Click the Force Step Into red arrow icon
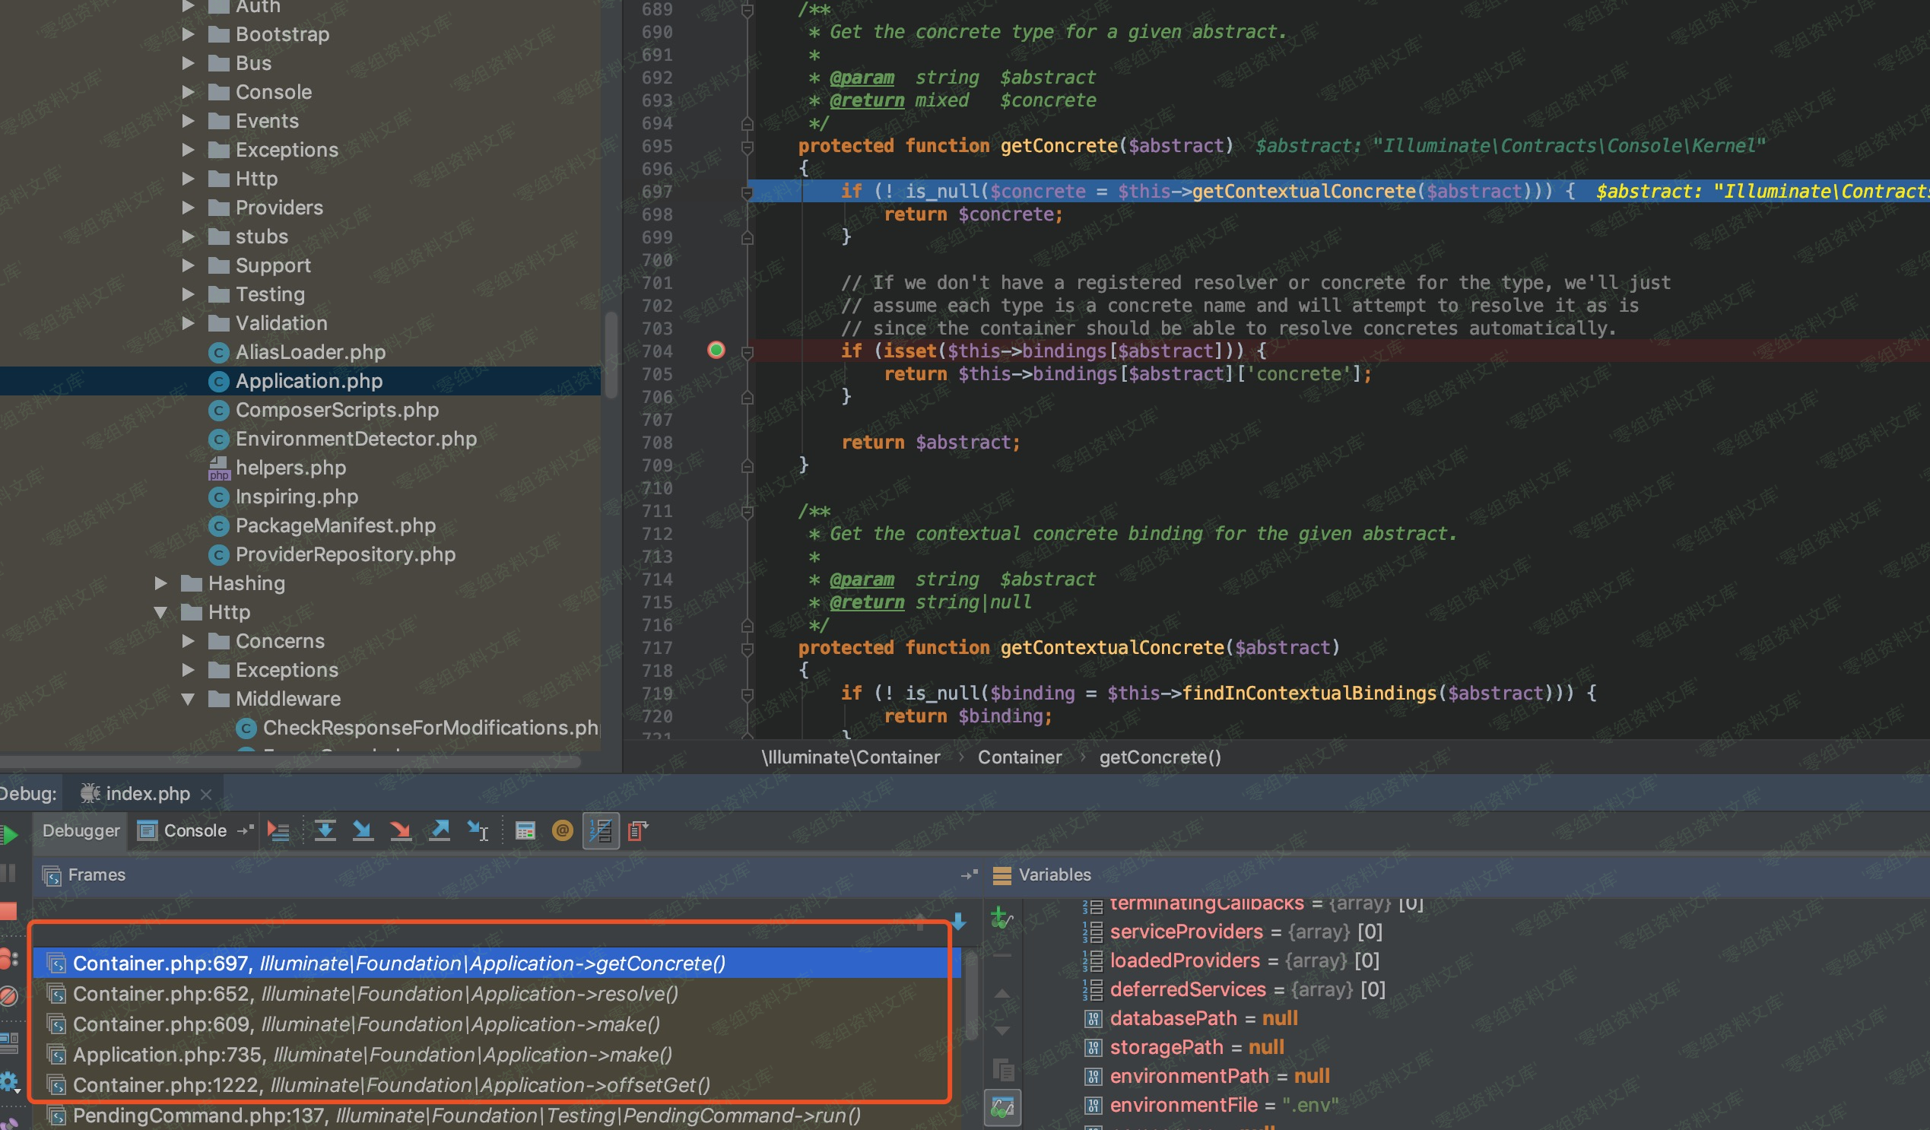 [x=400, y=830]
